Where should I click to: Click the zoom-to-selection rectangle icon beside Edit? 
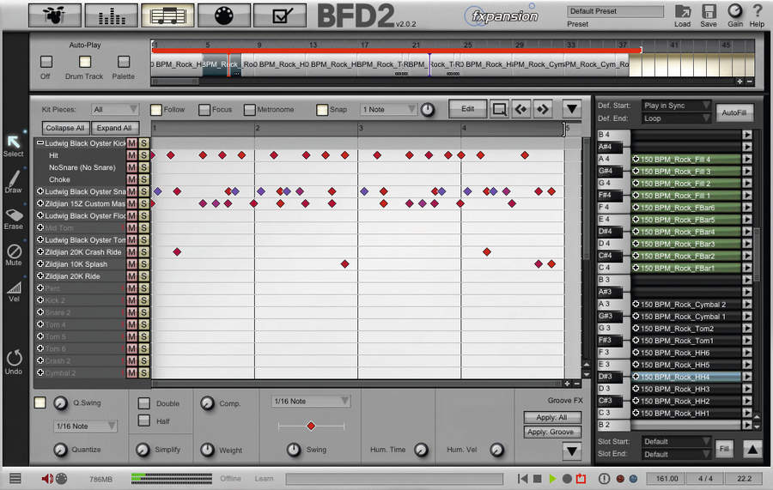click(x=499, y=109)
